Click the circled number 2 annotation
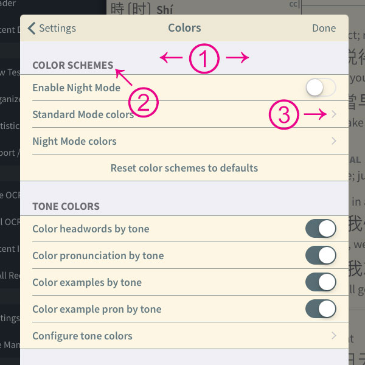This screenshot has height=365, width=365. click(144, 102)
